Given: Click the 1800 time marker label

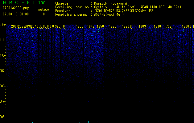Looking at the screenshot, I should point(186,26).
